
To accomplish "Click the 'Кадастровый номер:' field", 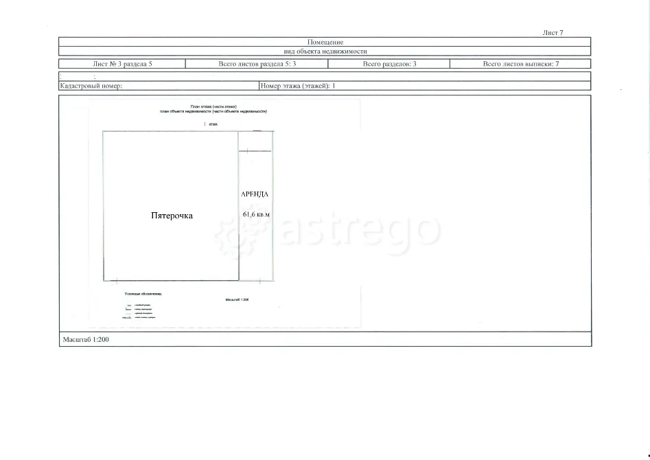I will coord(159,86).
